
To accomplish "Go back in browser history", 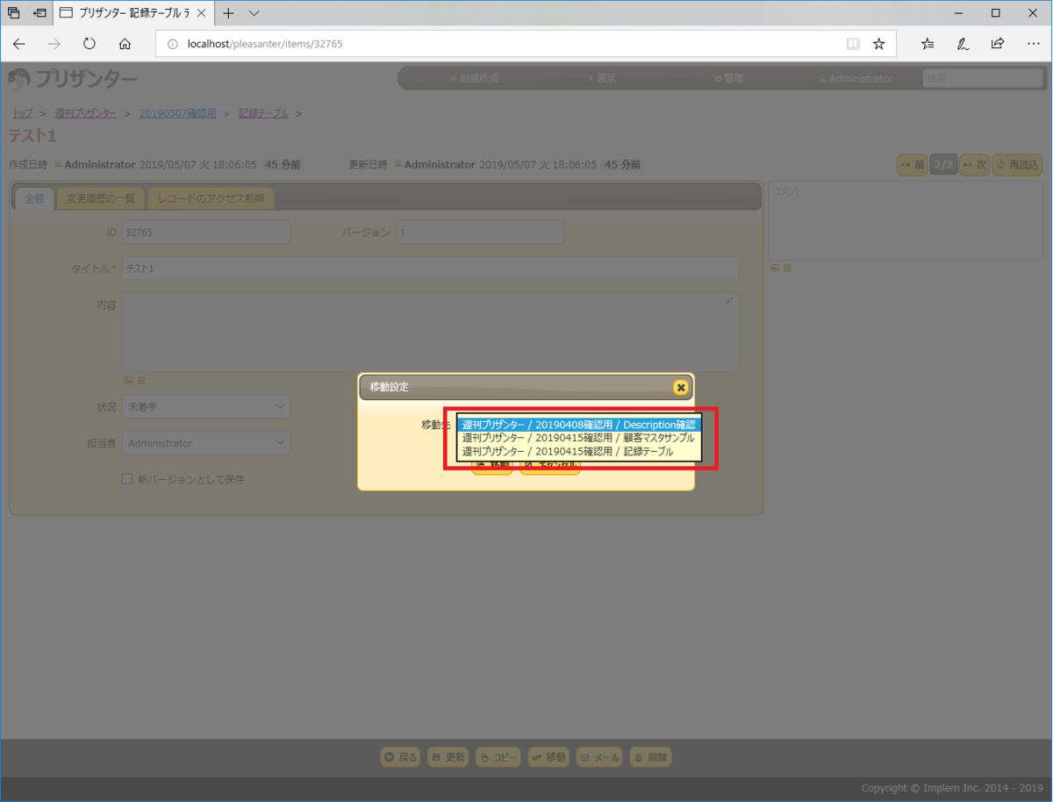I will tap(19, 44).
